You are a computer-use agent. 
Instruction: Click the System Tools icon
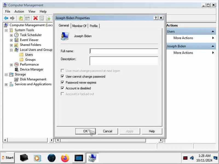click(x=11, y=30)
